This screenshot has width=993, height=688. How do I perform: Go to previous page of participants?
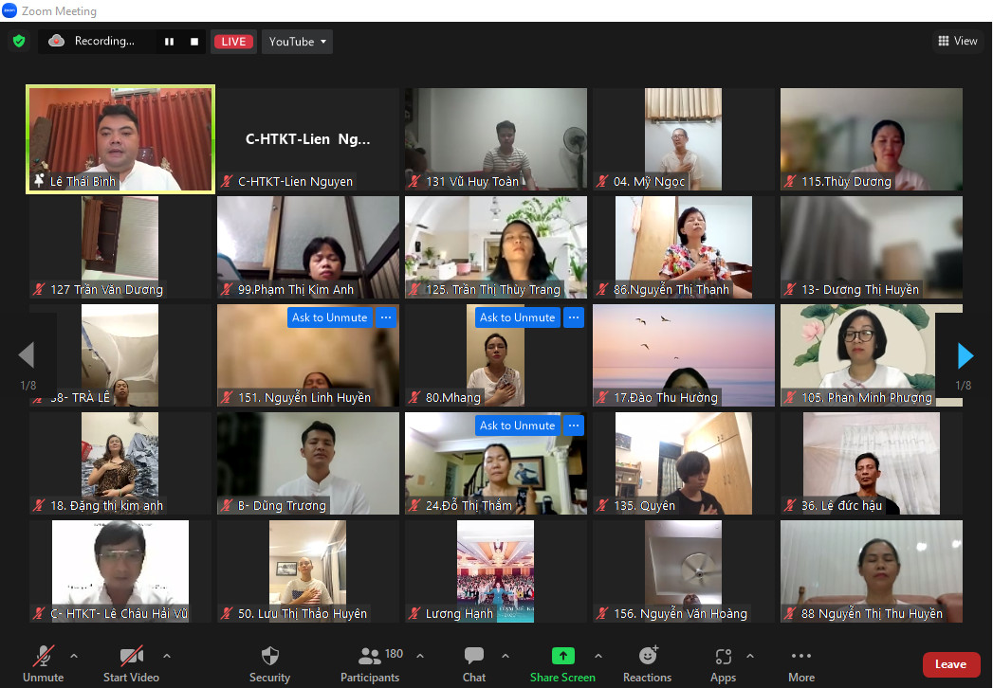(x=27, y=354)
